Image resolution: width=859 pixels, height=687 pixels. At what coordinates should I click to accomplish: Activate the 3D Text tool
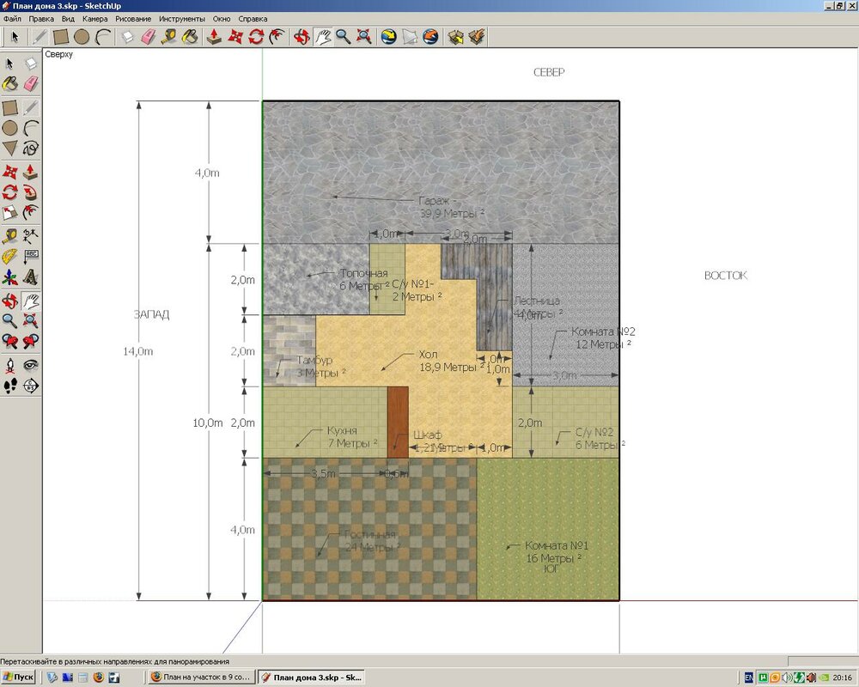click(x=31, y=277)
